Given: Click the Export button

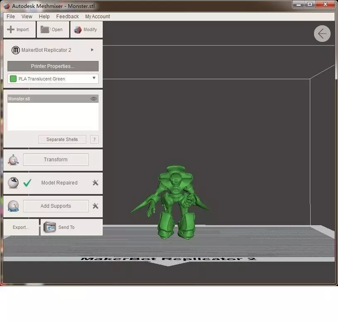Looking at the screenshot, I should (x=21, y=227).
